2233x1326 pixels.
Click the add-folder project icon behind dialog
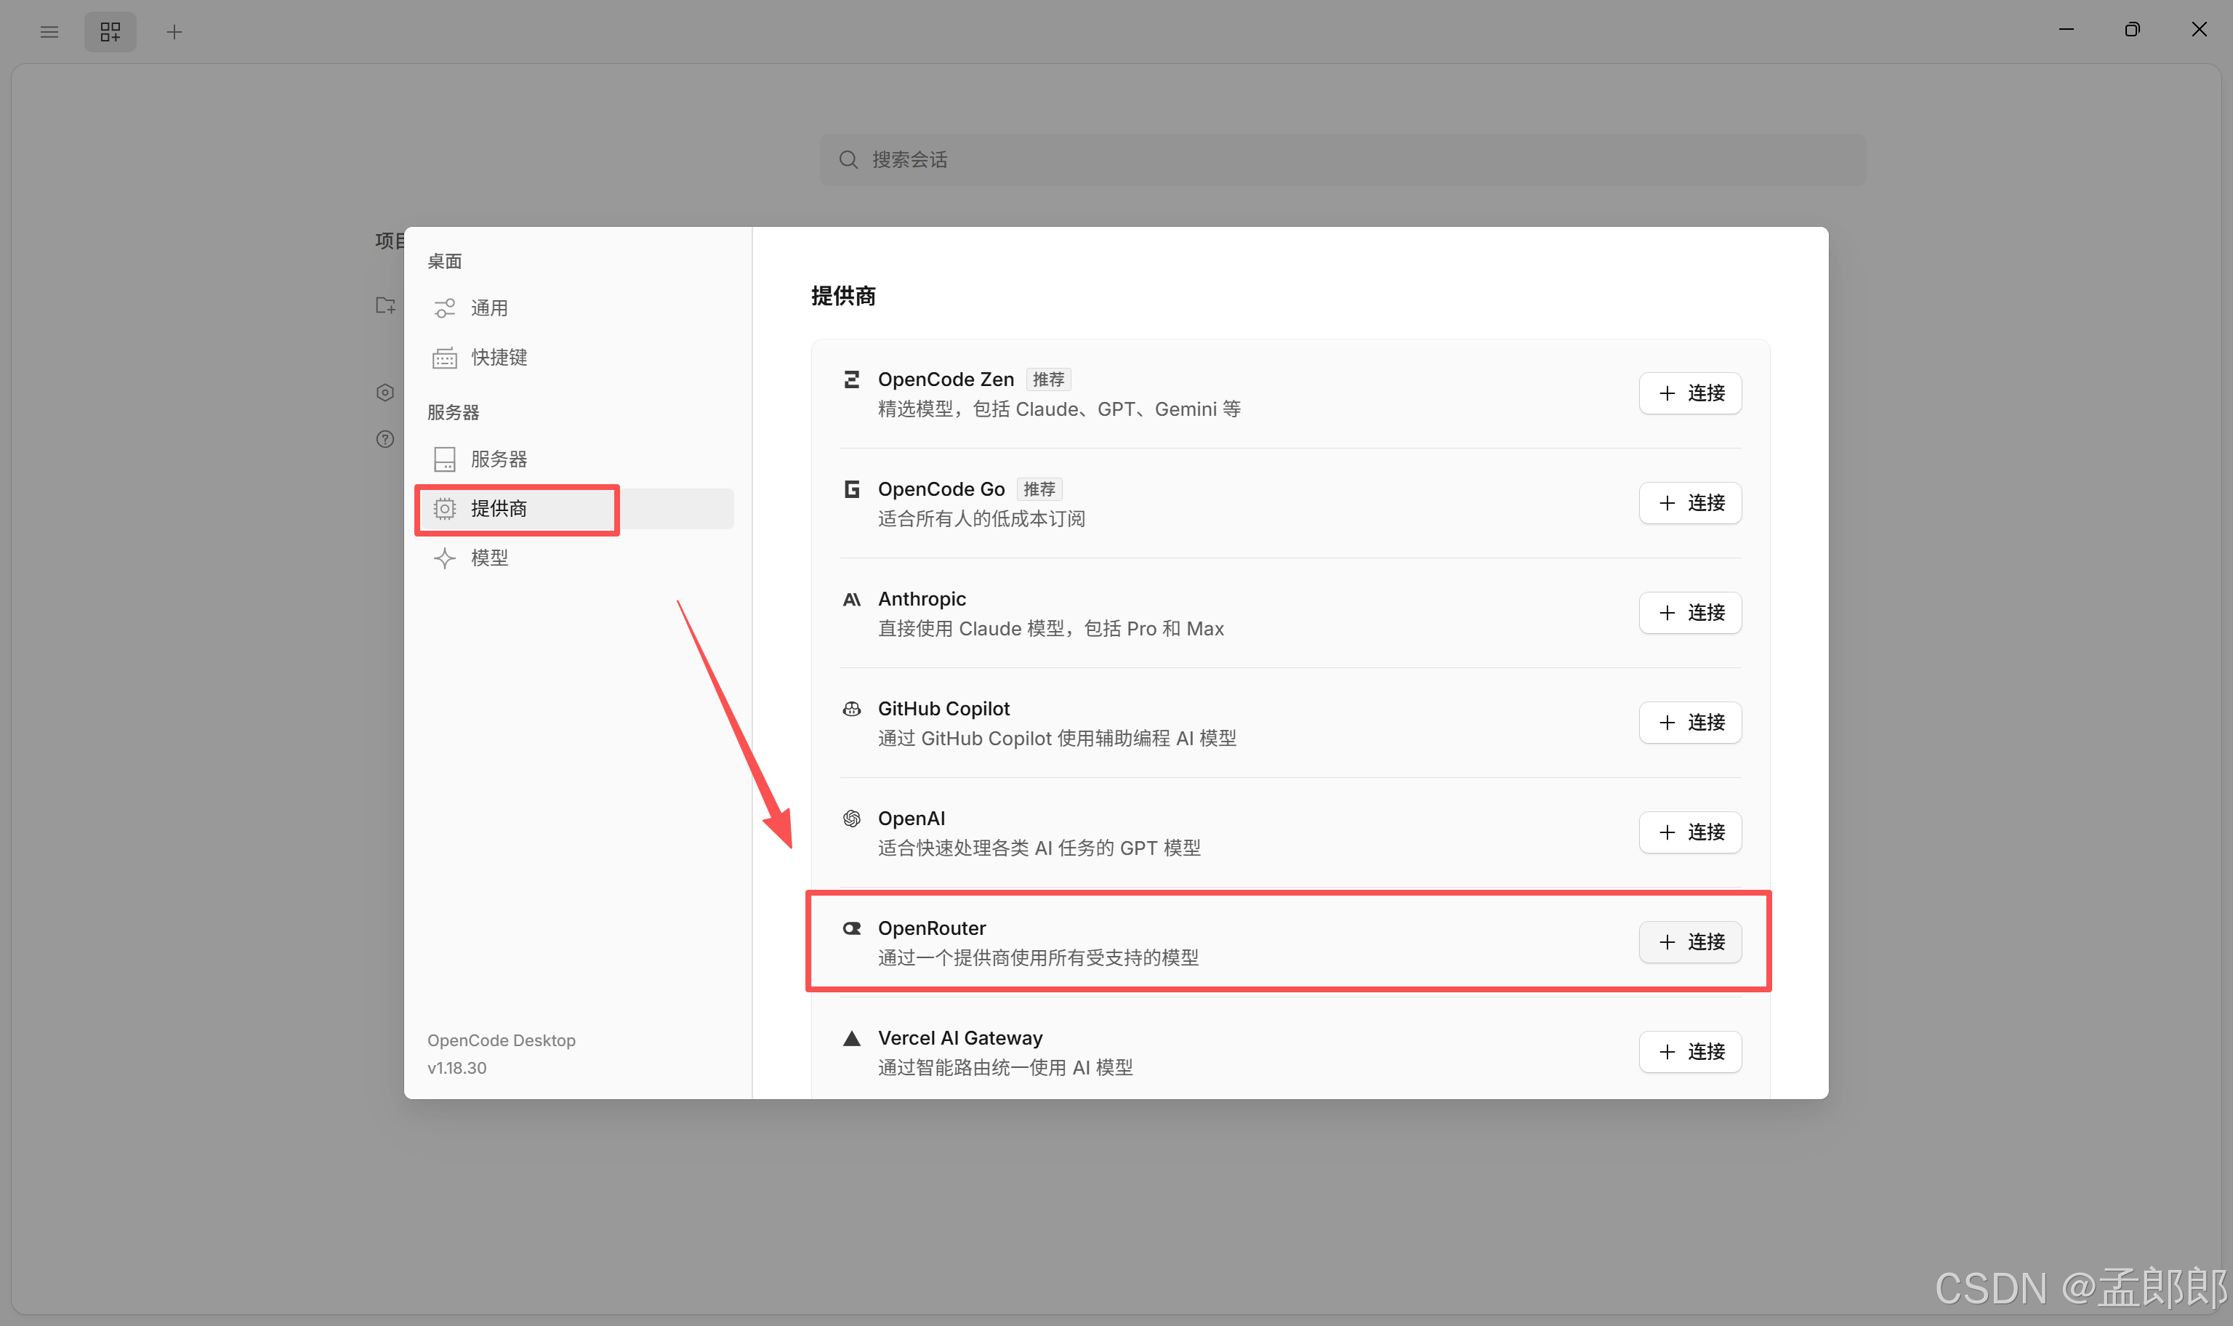pos(385,305)
